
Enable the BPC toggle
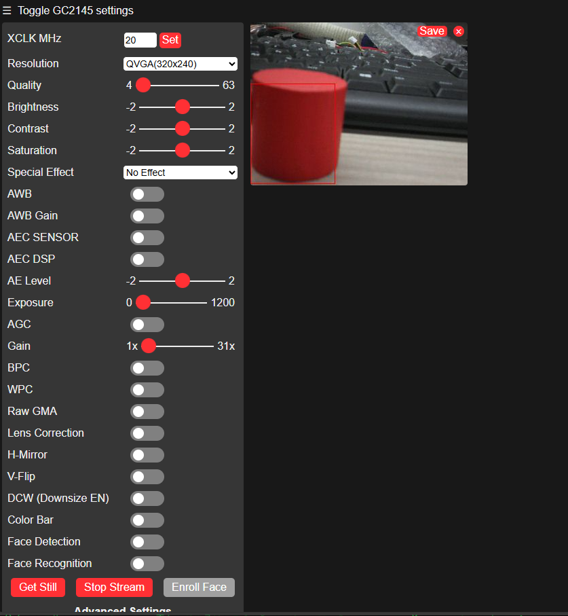point(147,368)
